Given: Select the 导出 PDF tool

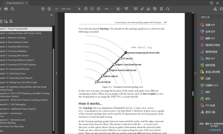Looking at the screenshot, I should pos(208,58).
